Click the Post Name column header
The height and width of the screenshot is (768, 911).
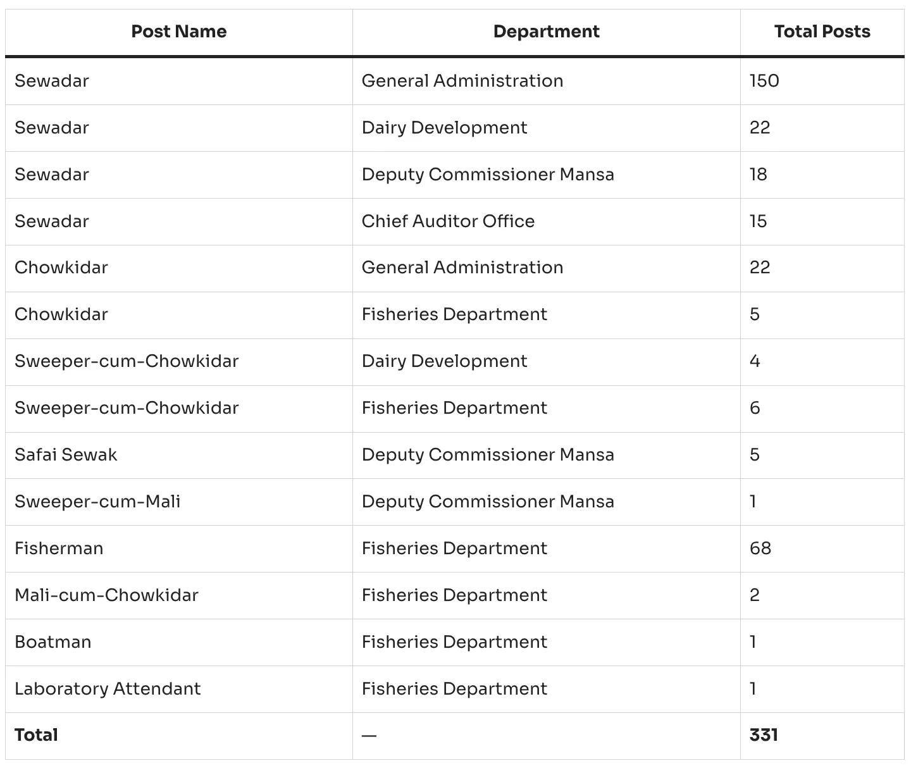point(178,32)
